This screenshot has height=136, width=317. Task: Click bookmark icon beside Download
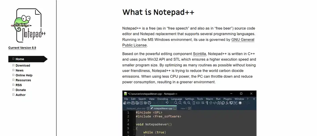[x=13, y=65]
